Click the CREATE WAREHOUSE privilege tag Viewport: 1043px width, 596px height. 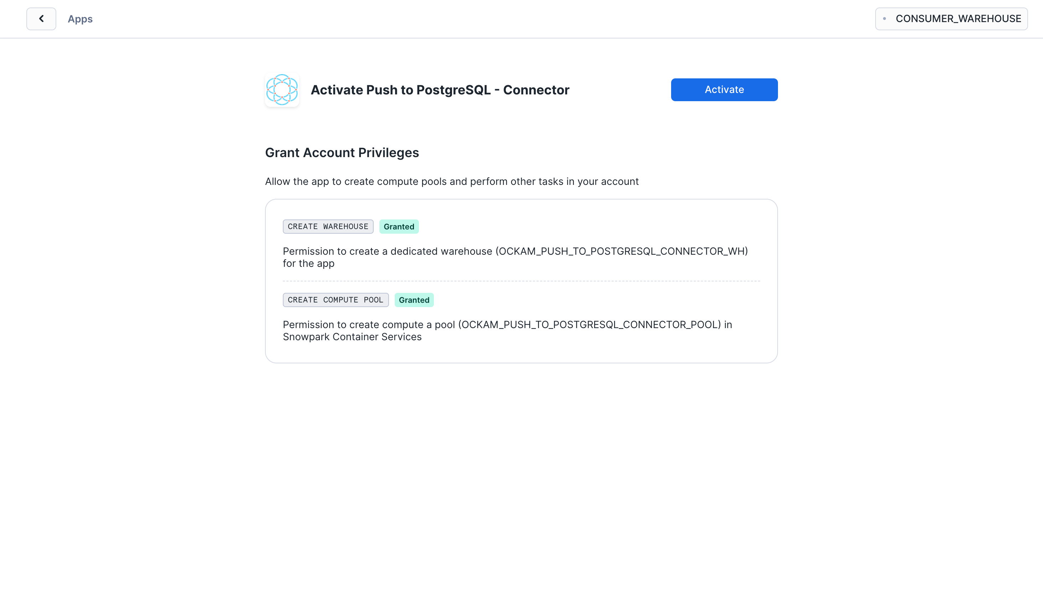[x=328, y=226]
